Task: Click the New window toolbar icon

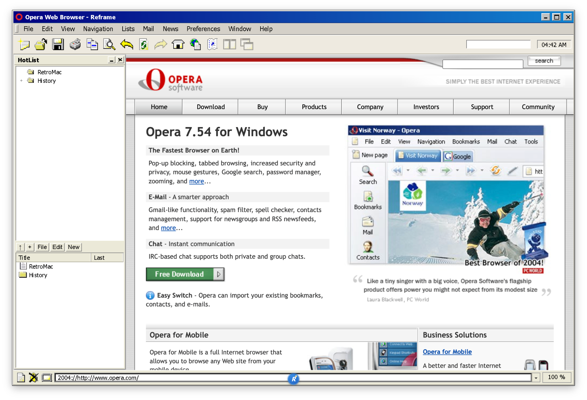Action: pyautogui.click(x=24, y=45)
